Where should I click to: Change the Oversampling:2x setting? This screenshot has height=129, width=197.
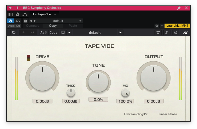(136, 114)
